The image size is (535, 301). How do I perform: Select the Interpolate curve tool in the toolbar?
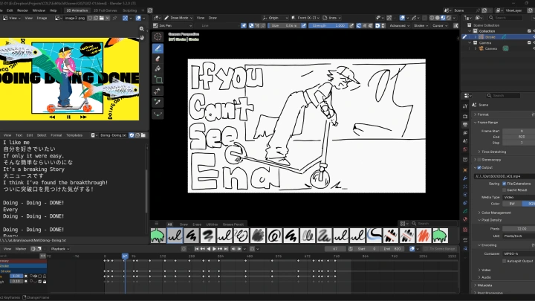coord(158,114)
